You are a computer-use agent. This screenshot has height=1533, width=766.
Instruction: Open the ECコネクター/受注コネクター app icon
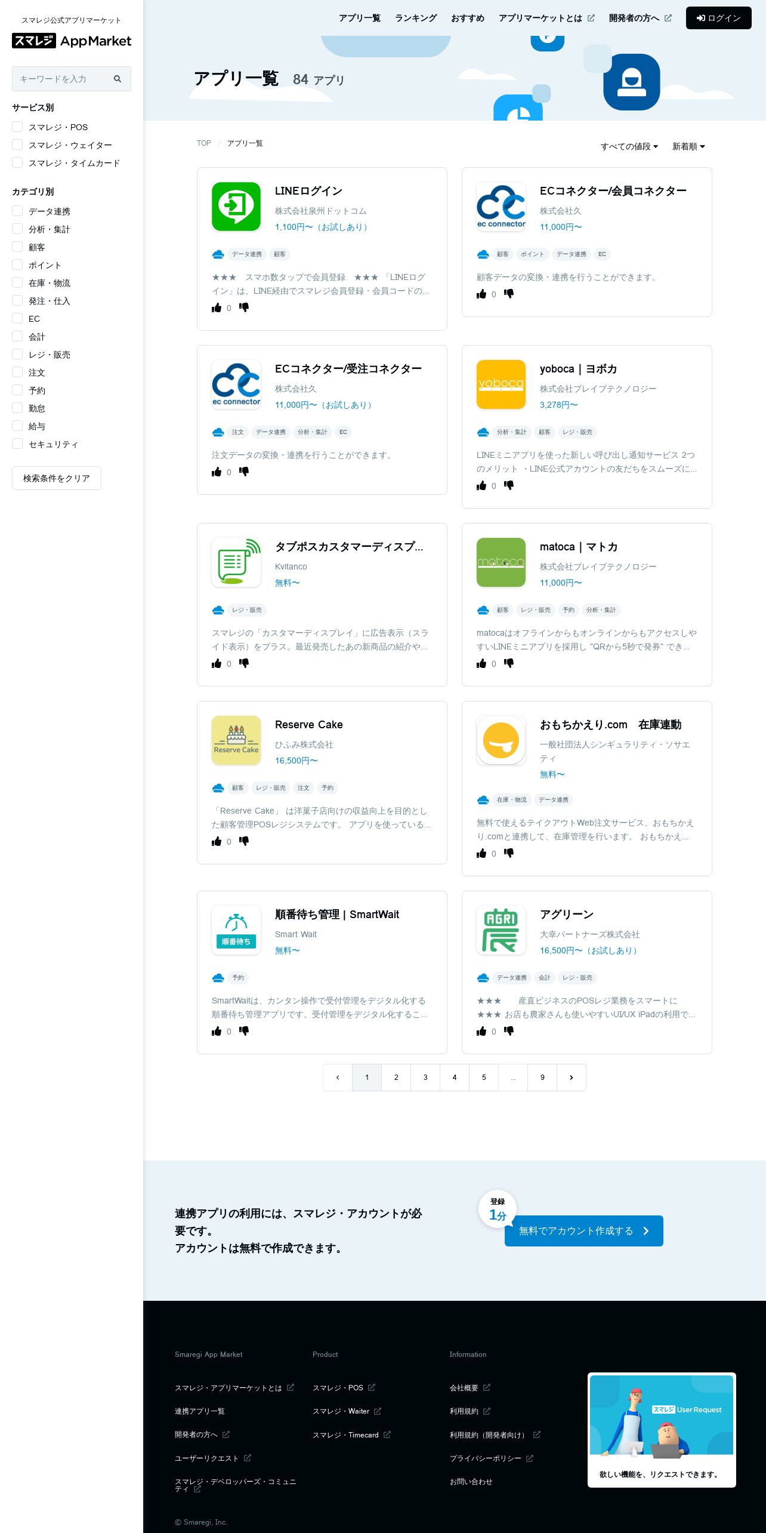tap(236, 384)
